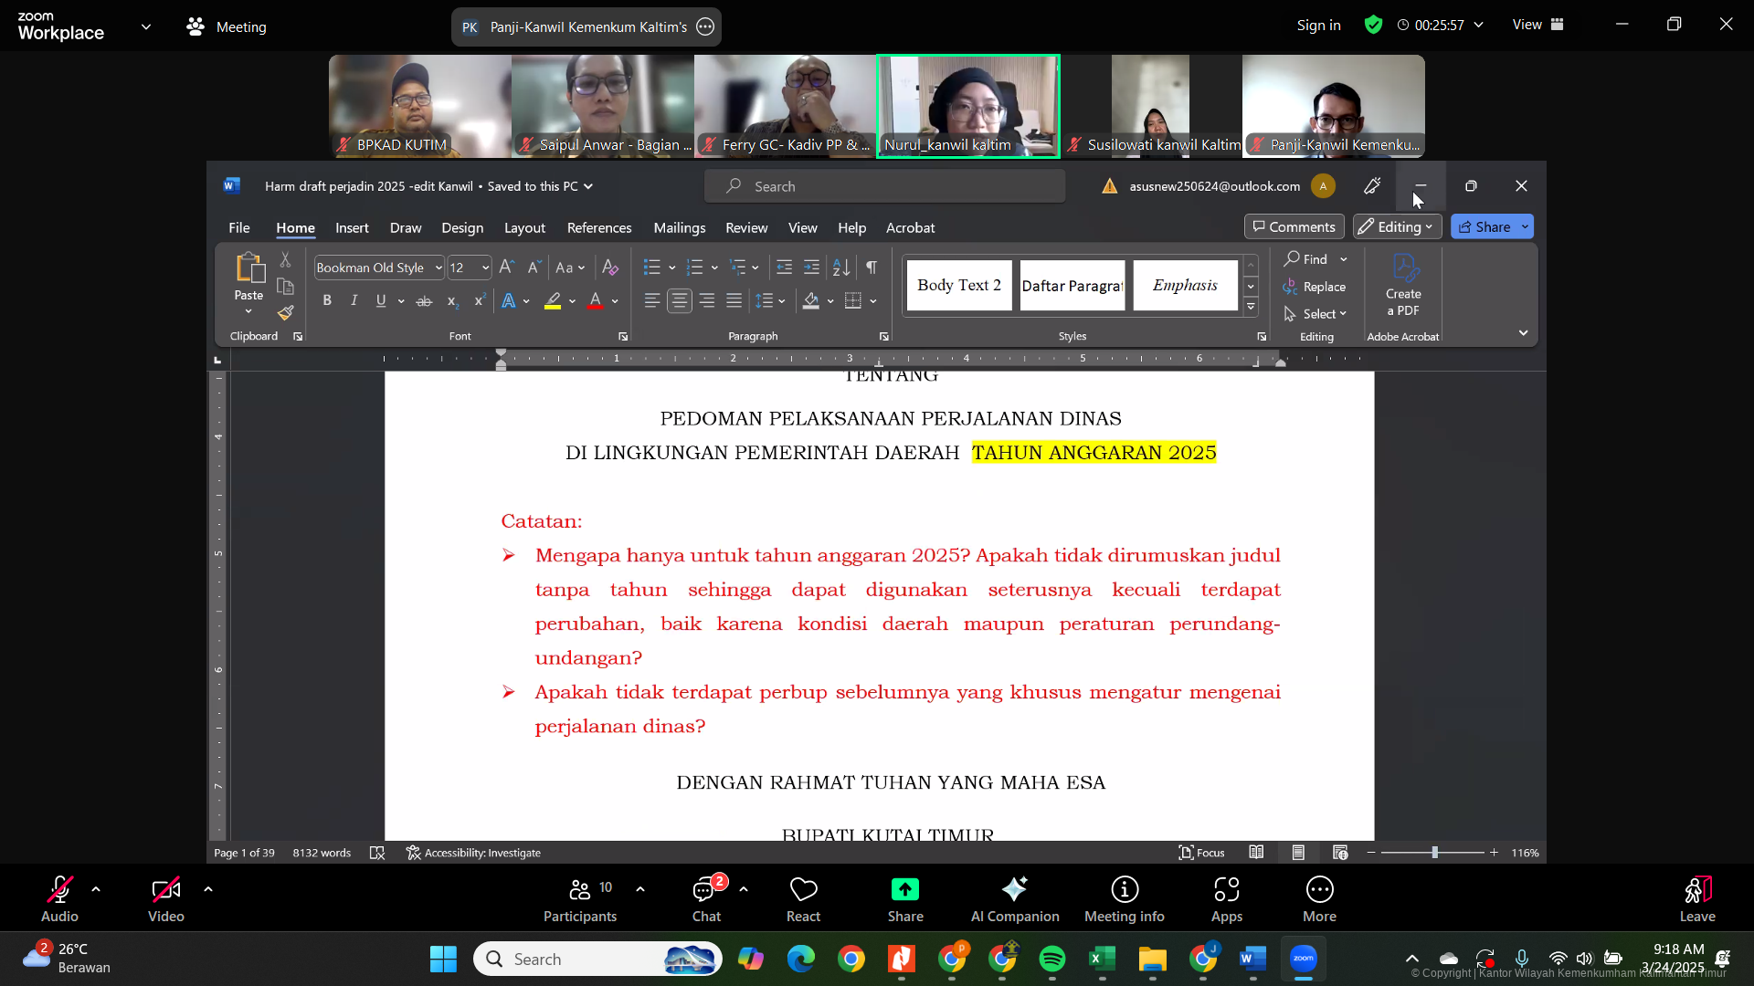Click Read Mode view icon in status bar

click(x=1257, y=853)
